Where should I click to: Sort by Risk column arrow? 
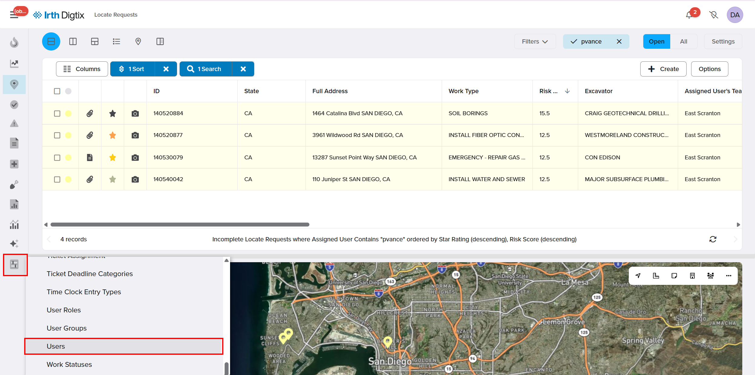pyautogui.click(x=567, y=91)
